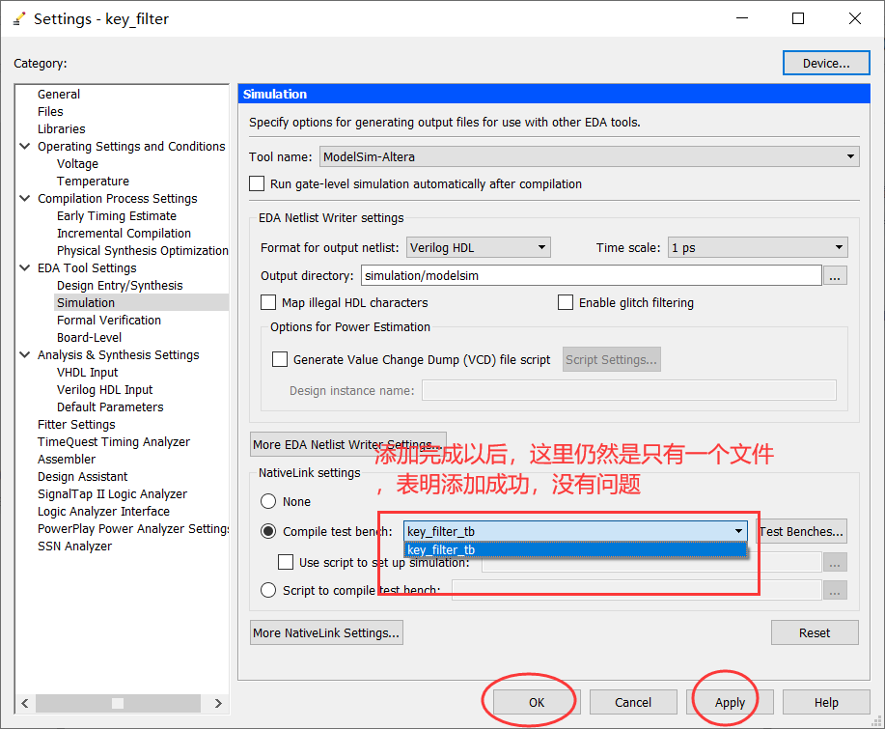Collapse Analysis & Synthesis Settings node
885x729 pixels.
click(x=25, y=354)
